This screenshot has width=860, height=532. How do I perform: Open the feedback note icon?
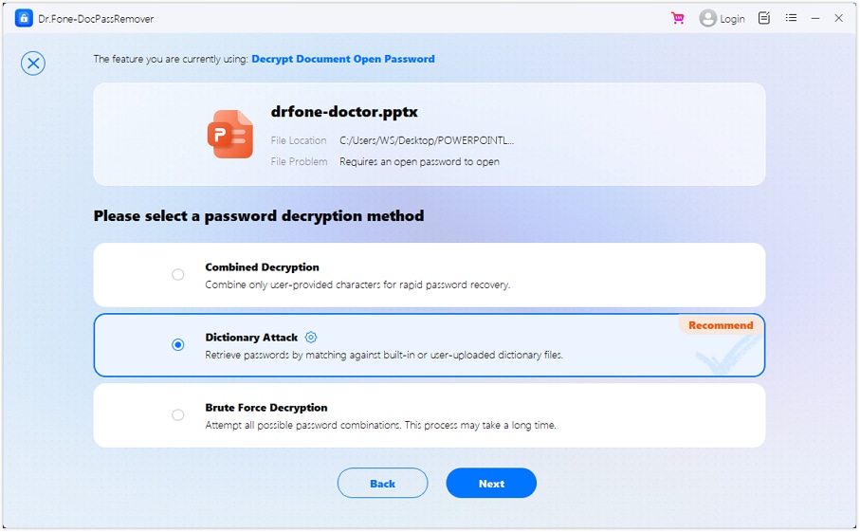coord(764,18)
